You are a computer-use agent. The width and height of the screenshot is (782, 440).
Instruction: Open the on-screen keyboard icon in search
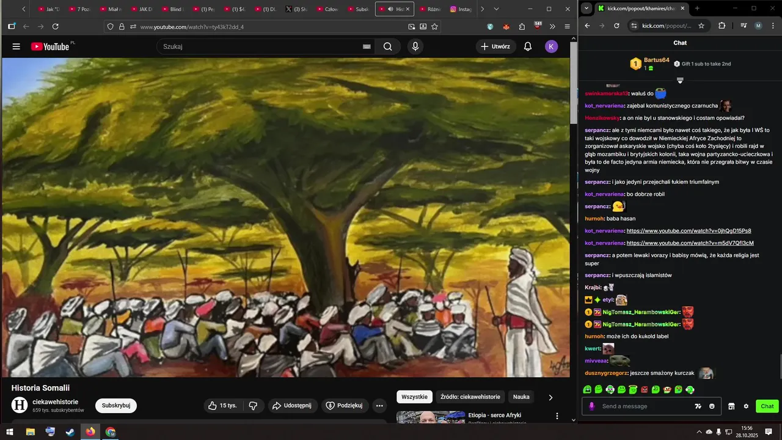pos(367,46)
